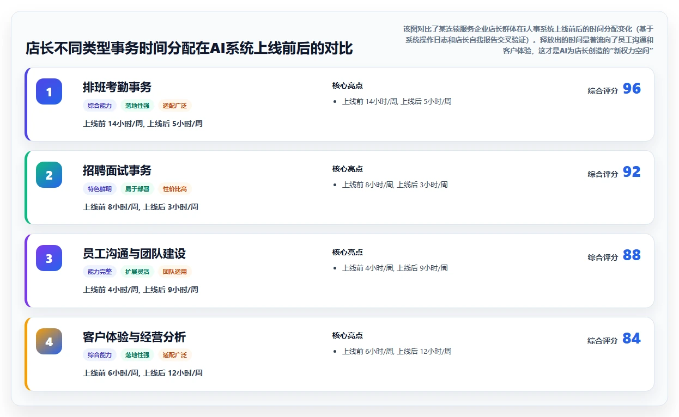The height and width of the screenshot is (417, 679).
Task: Select the 员工沟通与团队建设 card title
Action: click(x=134, y=254)
